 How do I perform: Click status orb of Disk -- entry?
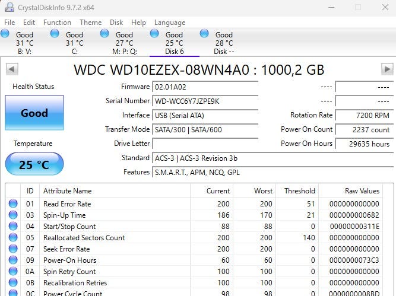(x=204, y=33)
